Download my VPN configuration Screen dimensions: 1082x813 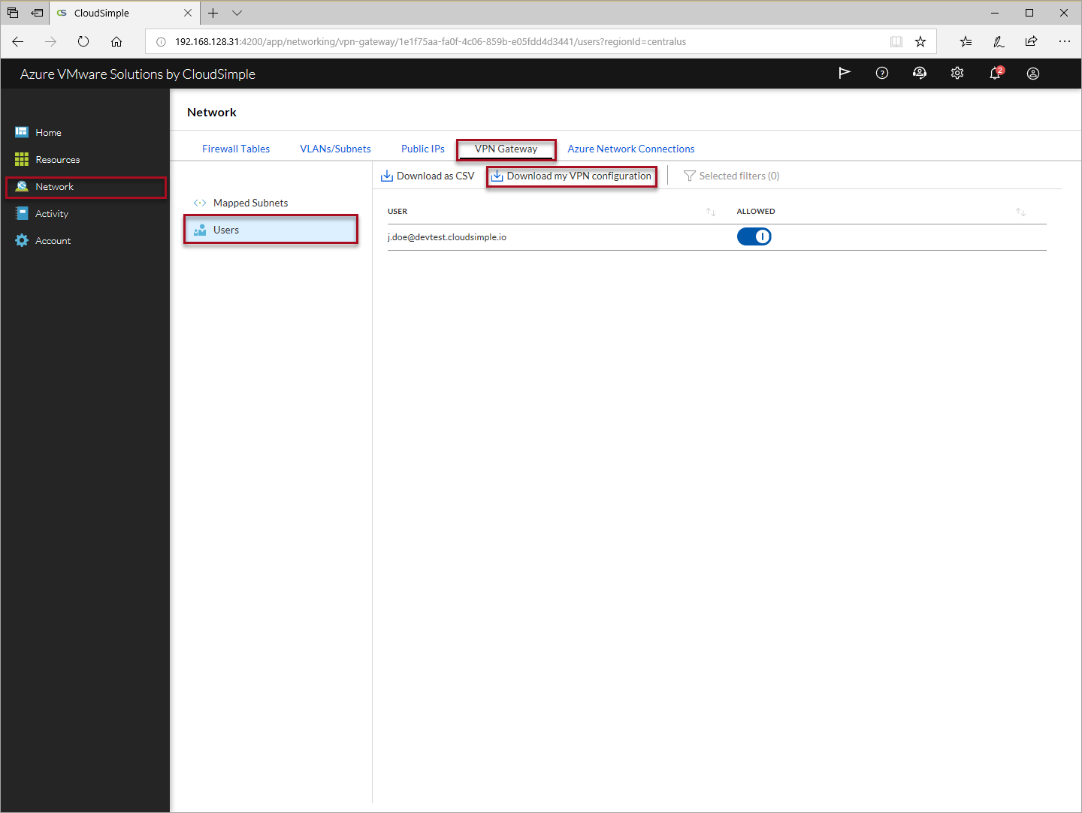tap(571, 176)
